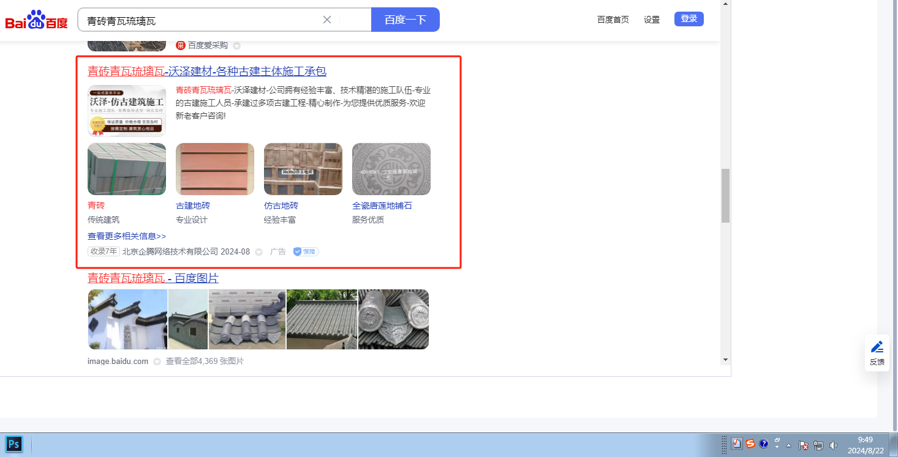This screenshot has height=457, width=898.
Task: Click the 百度一下 search button
Action: tap(406, 20)
